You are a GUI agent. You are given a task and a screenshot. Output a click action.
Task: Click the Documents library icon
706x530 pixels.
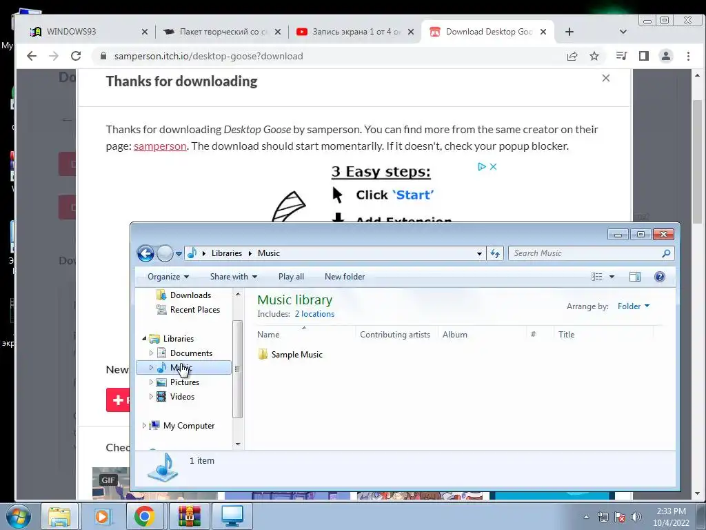161,353
